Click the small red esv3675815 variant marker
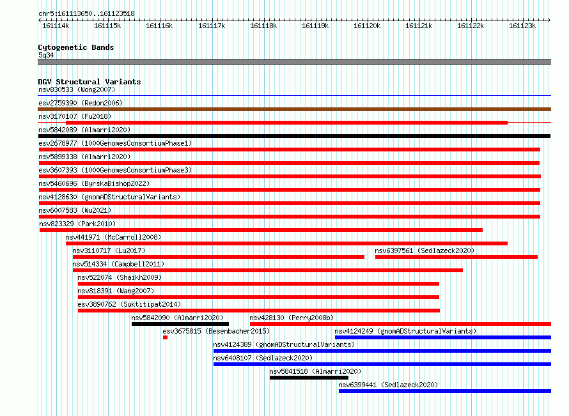Image resolution: width=569 pixels, height=416 pixels. [165, 337]
